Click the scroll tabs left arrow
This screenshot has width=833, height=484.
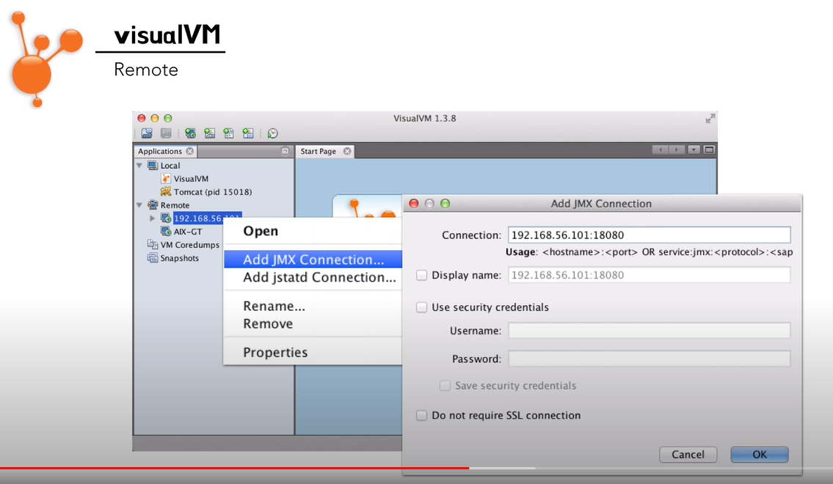tap(660, 150)
